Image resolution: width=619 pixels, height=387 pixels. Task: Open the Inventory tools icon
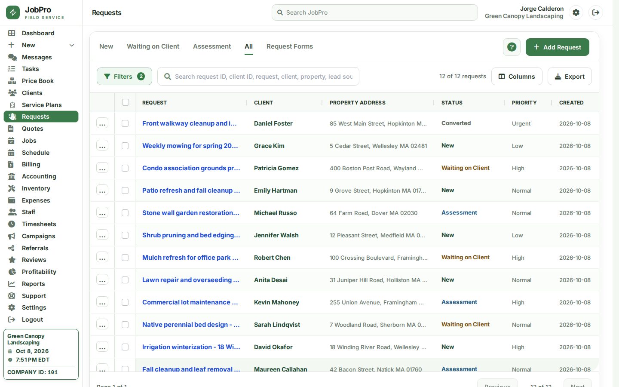[12, 188]
